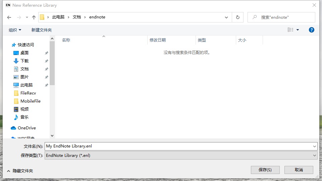This screenshot has height=181, width=322.
Task: Select 此电脑 in the address breadcrumb
Action: 58,17
